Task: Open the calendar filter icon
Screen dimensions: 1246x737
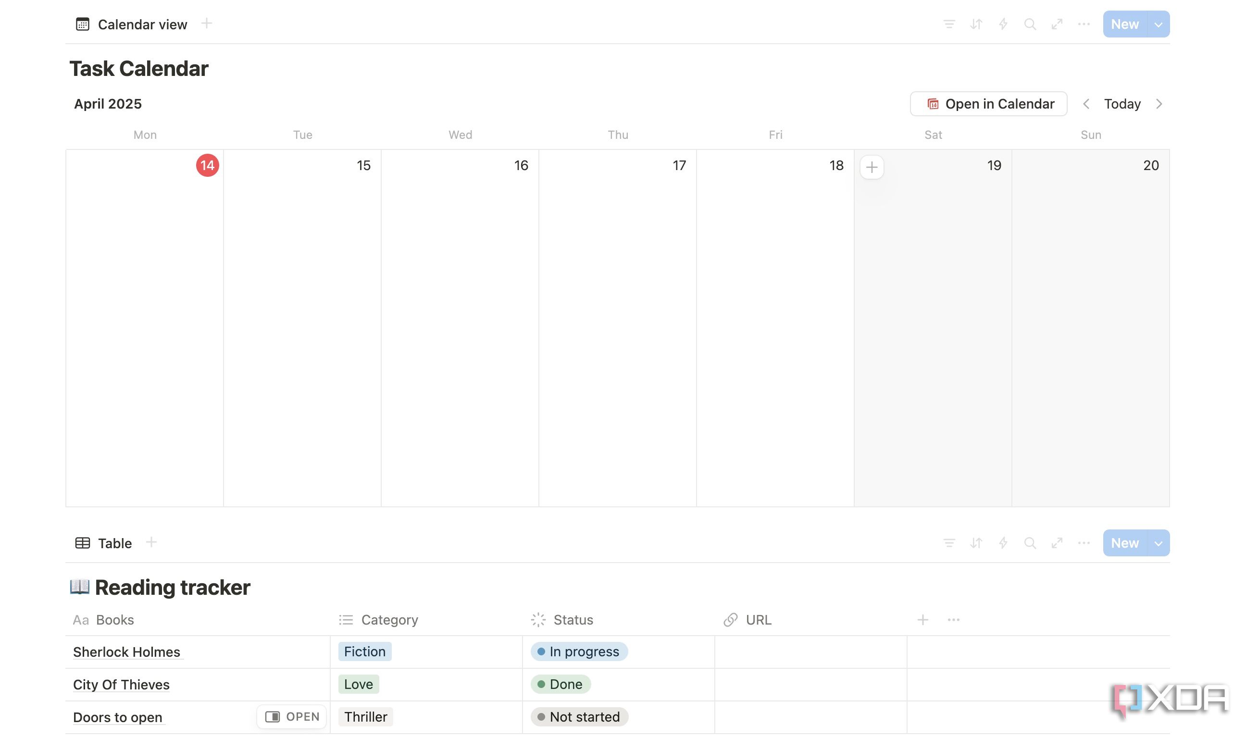Action: point(949,24)
